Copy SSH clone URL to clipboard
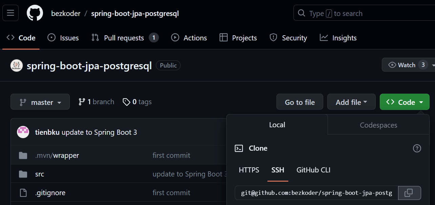The image size is (435, 205). (x=409, y=193)
